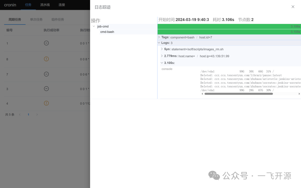Click the orange warning icon for task 4

pyautogui.click(x=46, y=103)
